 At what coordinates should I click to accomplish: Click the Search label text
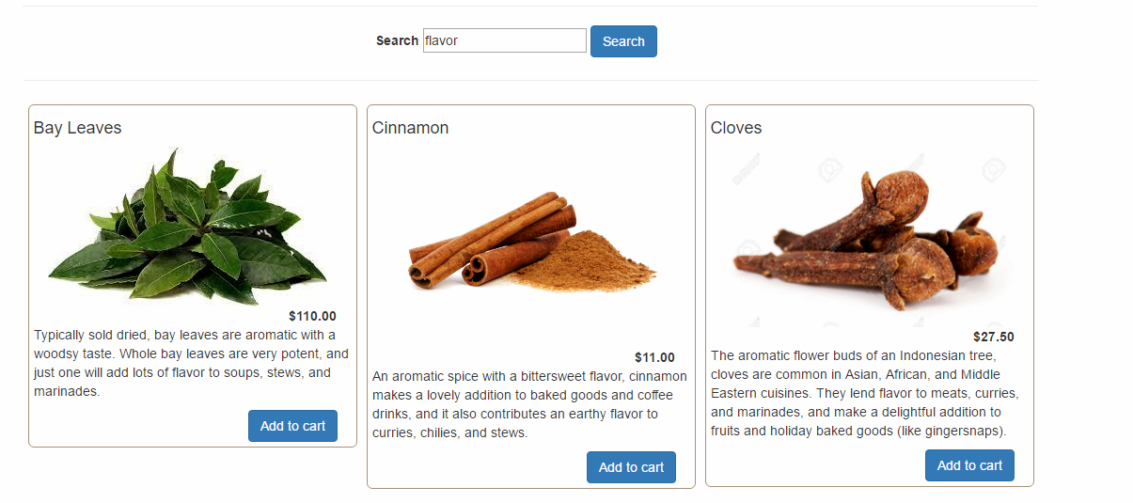(x=397, y=40)
